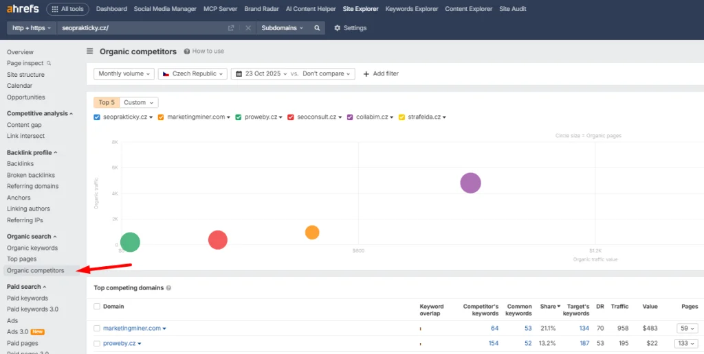Click the Ads 3.0 sidebar item
Image resolution: width=704 pixels, height=354 pixels.
(25, 332)
